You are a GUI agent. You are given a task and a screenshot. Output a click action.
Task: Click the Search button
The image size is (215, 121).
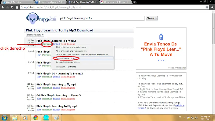click(x=152, y=18)
